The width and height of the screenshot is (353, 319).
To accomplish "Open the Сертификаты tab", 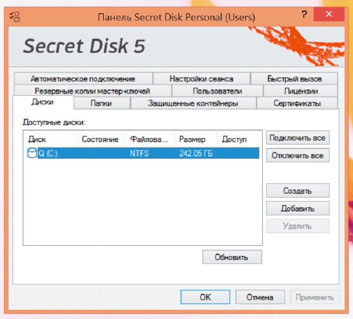I will tap(297, 103).
